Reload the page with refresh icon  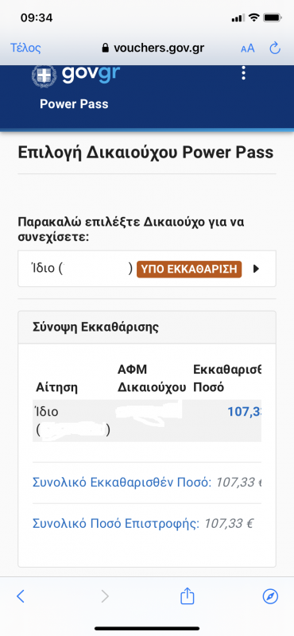(x=275, y=48)
